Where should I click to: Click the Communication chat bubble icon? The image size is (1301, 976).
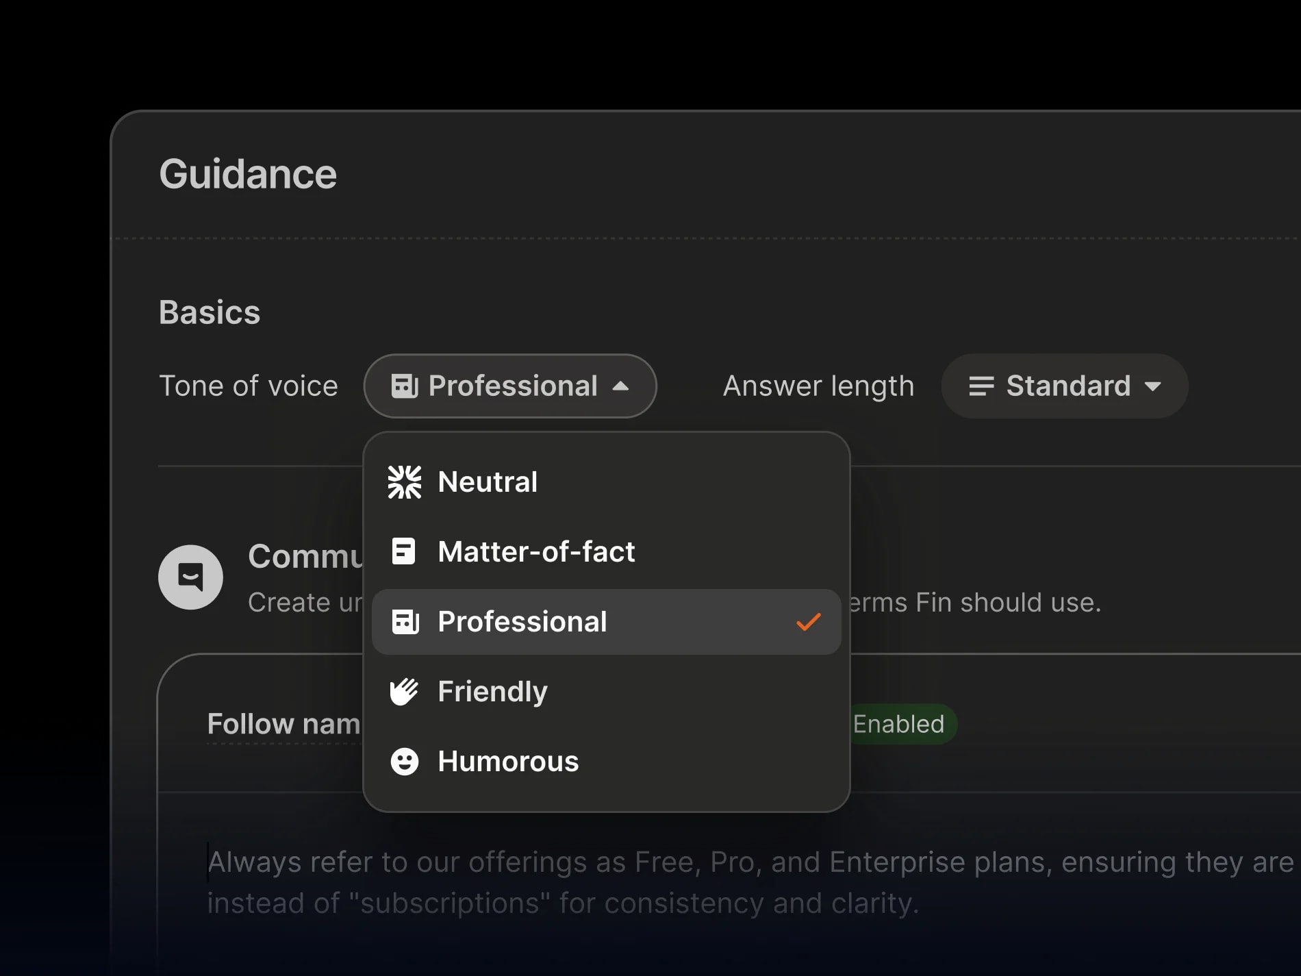pyautogui.click(x=190, y=577)
